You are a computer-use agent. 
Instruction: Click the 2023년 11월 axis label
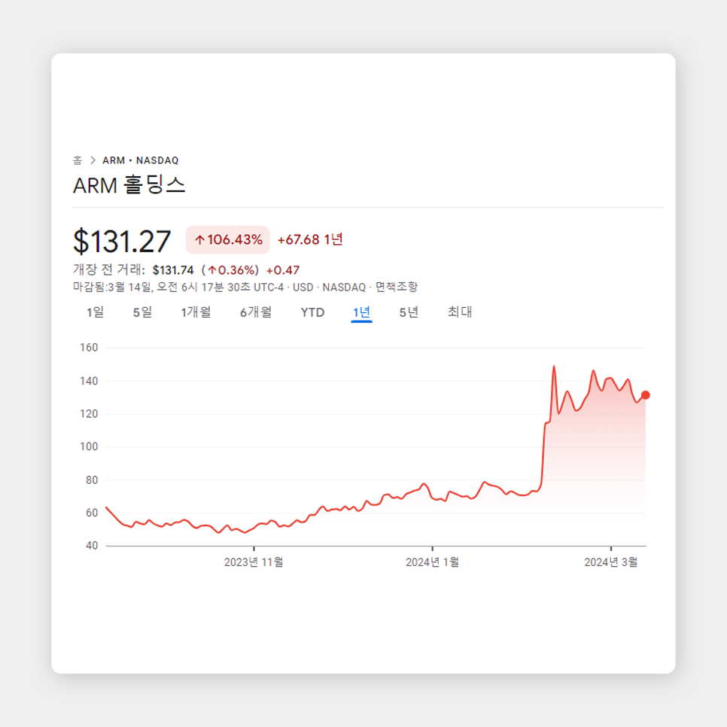point(254,562)
